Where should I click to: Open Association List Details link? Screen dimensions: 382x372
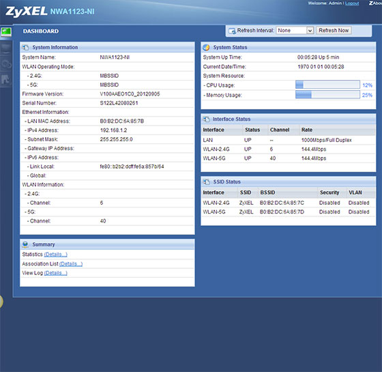[x=71, y=264]
